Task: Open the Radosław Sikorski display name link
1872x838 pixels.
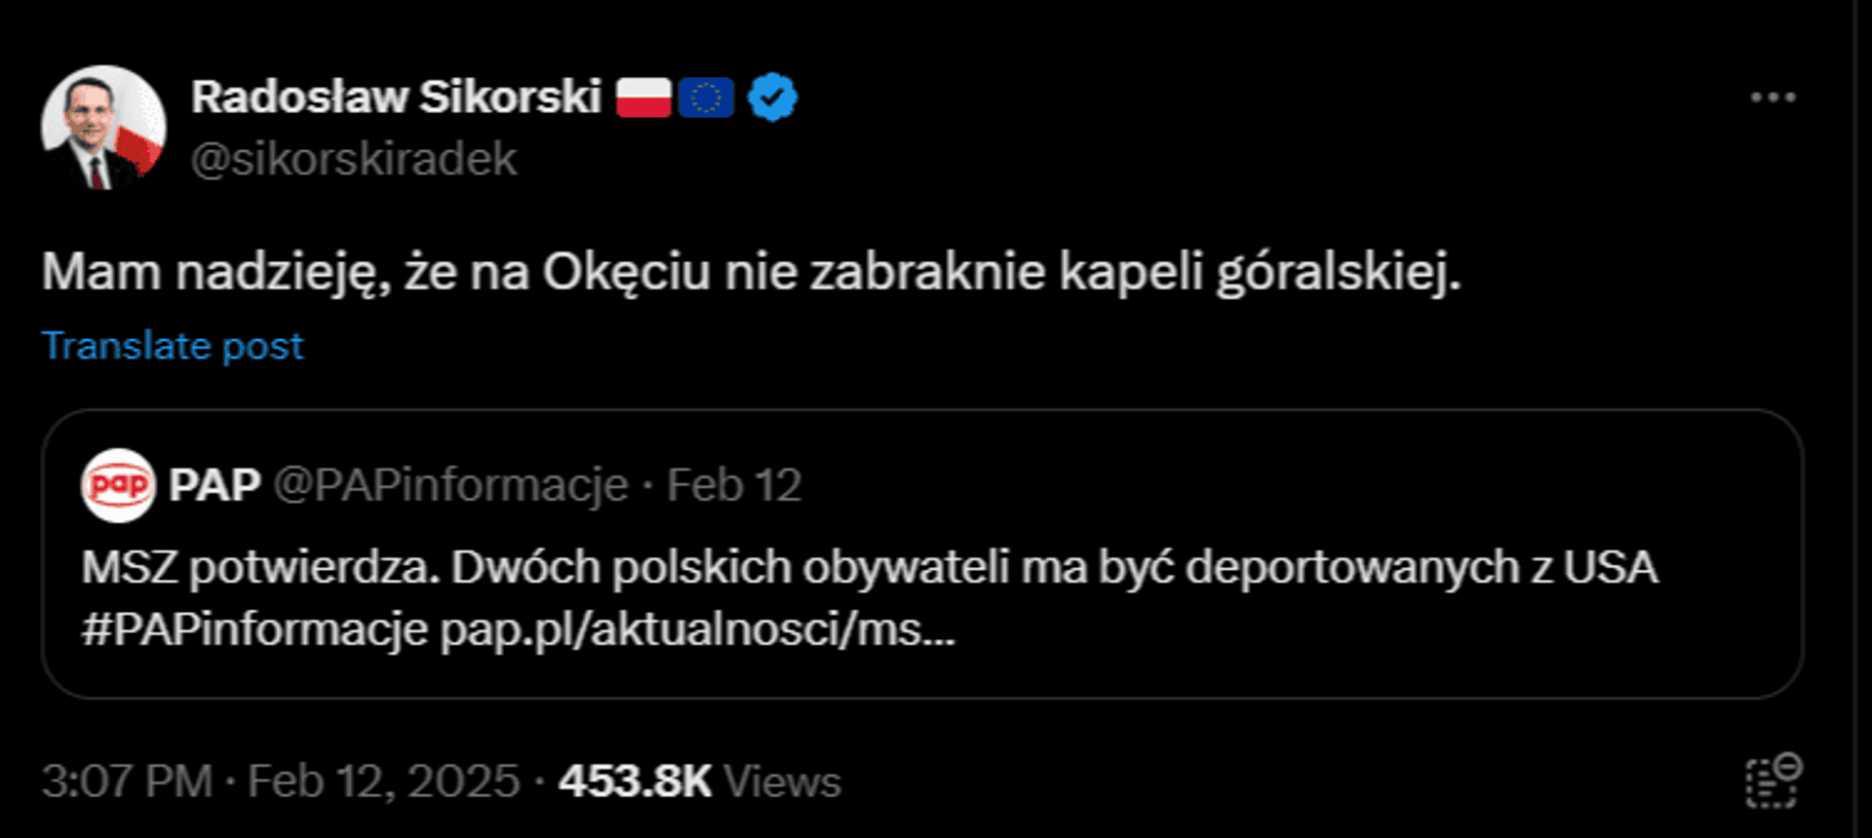Action: (396, 97)
